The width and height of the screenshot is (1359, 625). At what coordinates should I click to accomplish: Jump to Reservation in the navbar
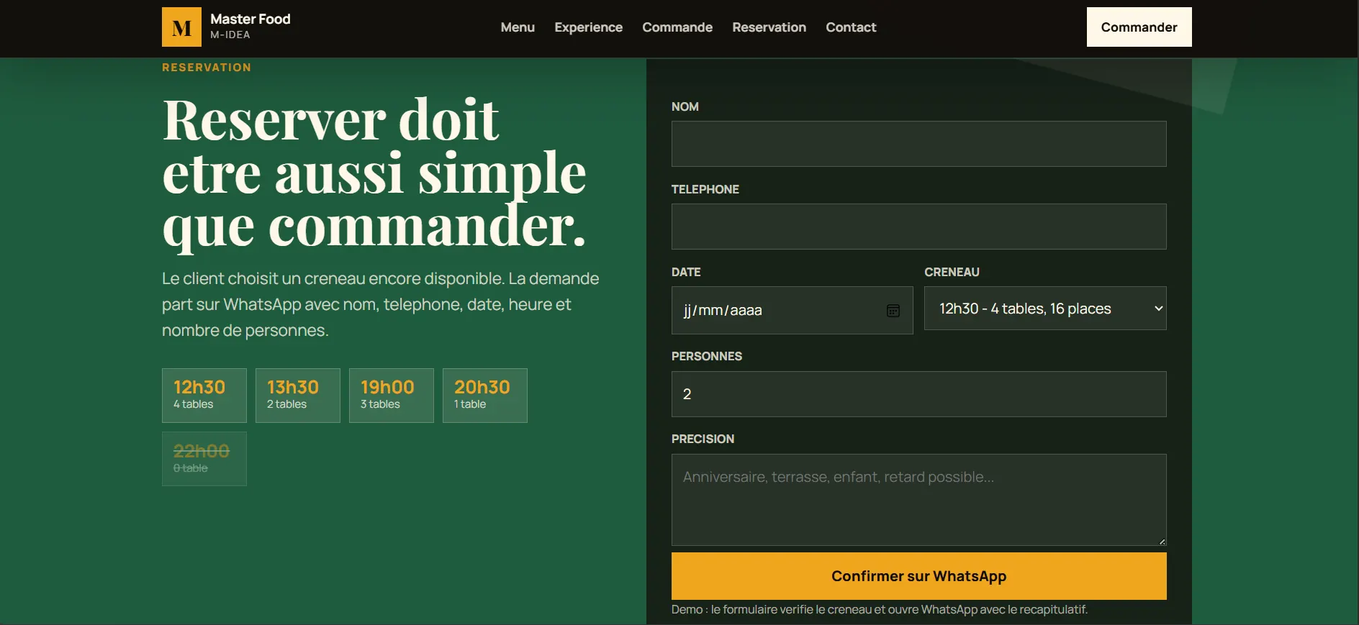[x=769, y=27]
